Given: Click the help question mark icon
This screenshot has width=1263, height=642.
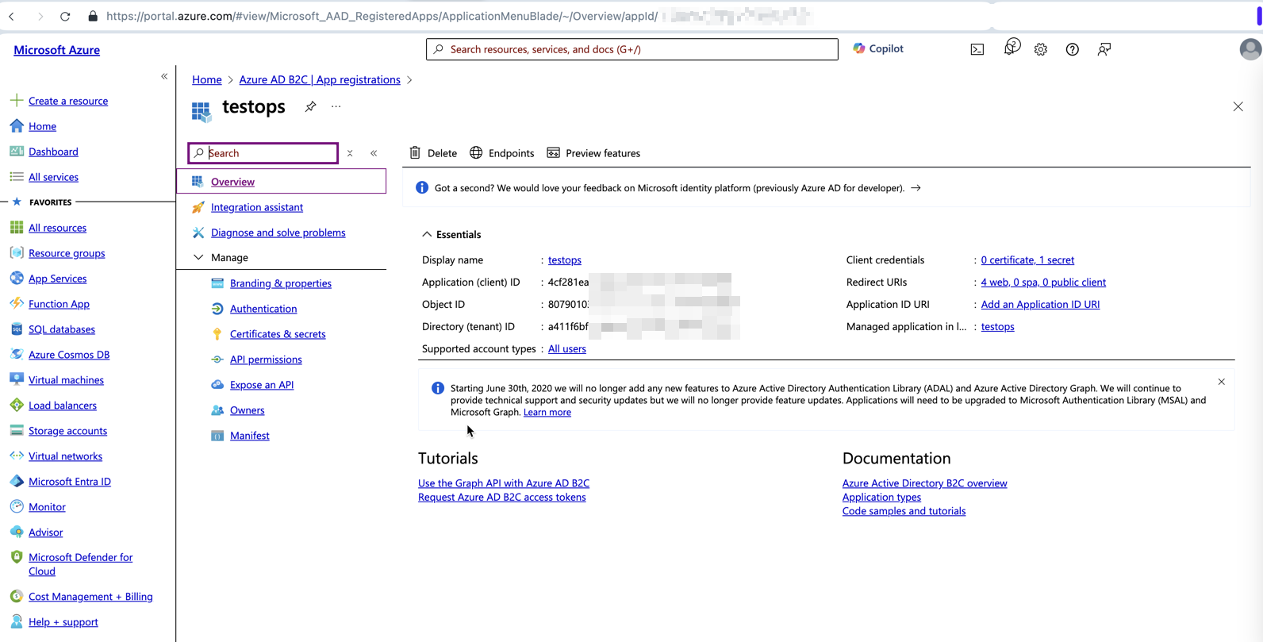Looking at the screenshot, I should 1072,49.
